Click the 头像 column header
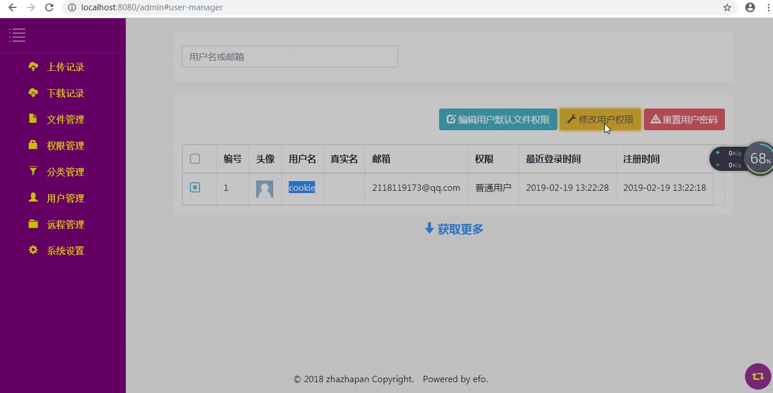The width and height of the screenshot is (773, 393). click(x=265, y=159)
